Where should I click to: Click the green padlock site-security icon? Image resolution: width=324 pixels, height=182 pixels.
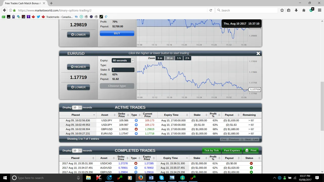(14, 10)
